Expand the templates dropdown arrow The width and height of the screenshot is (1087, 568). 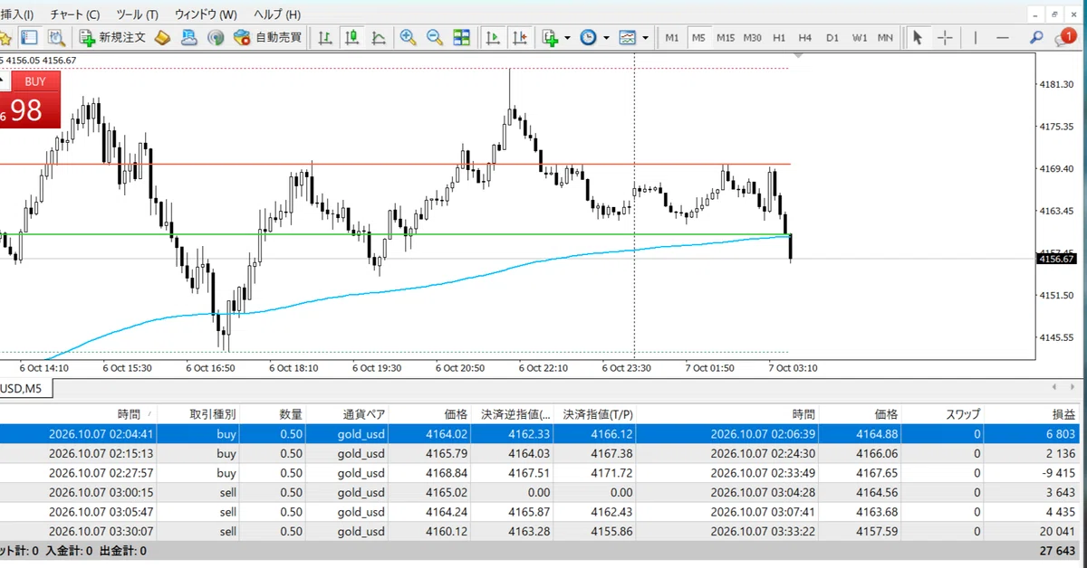[645, 38]
